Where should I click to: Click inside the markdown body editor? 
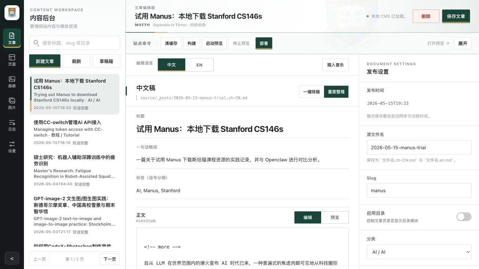point(242,248)
